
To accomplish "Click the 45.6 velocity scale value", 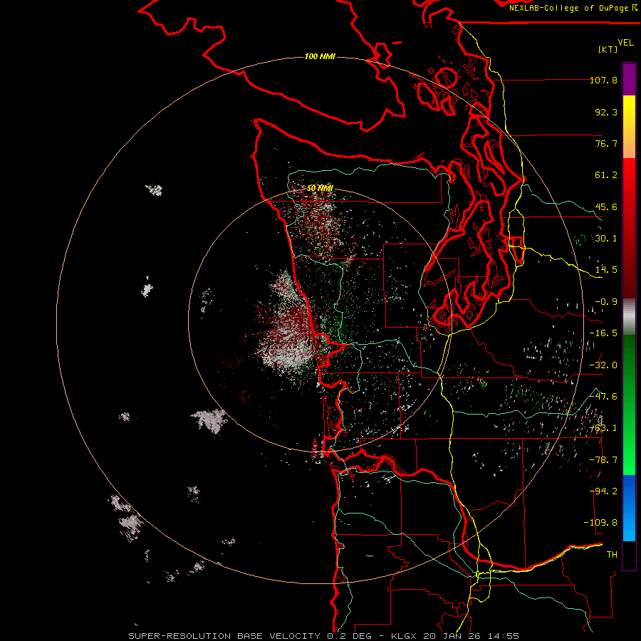I will (606, 207).
